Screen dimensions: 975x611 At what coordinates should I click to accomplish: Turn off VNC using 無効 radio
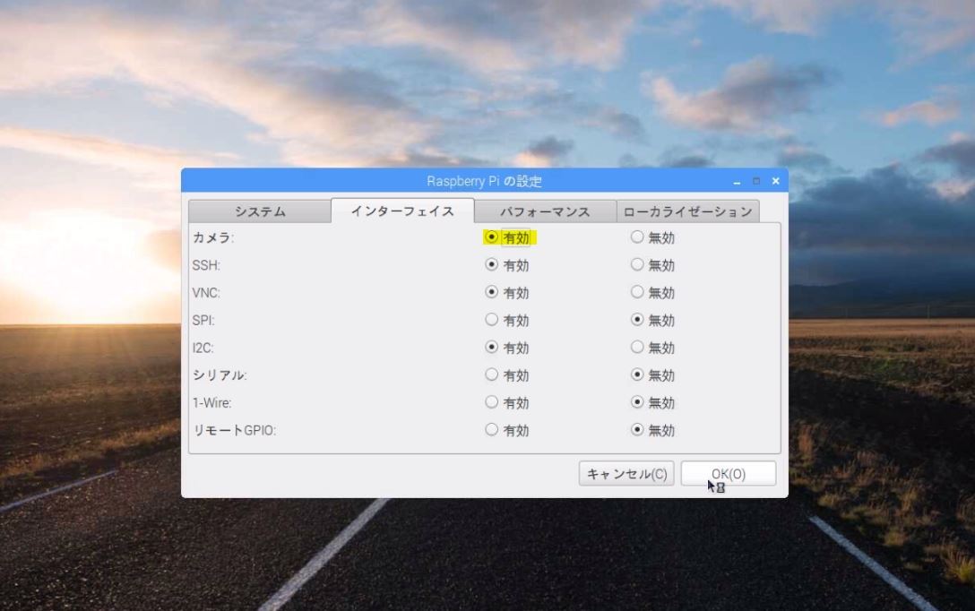pos(637,292)
